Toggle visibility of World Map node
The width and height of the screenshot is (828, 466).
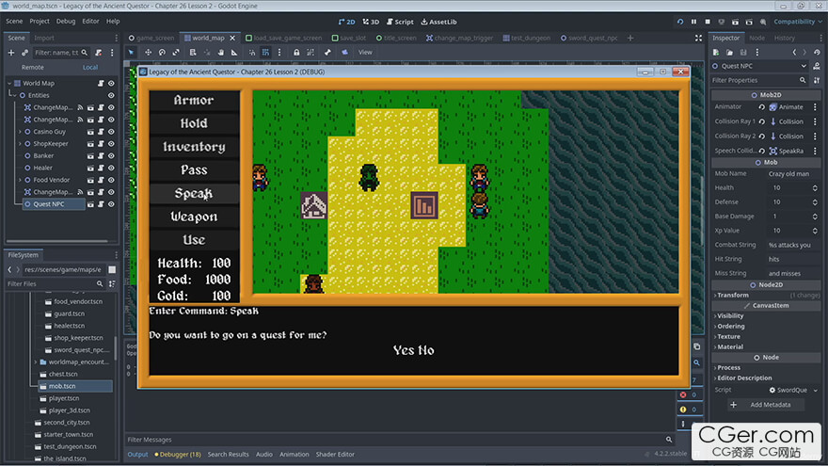click(x=111, y=83)
